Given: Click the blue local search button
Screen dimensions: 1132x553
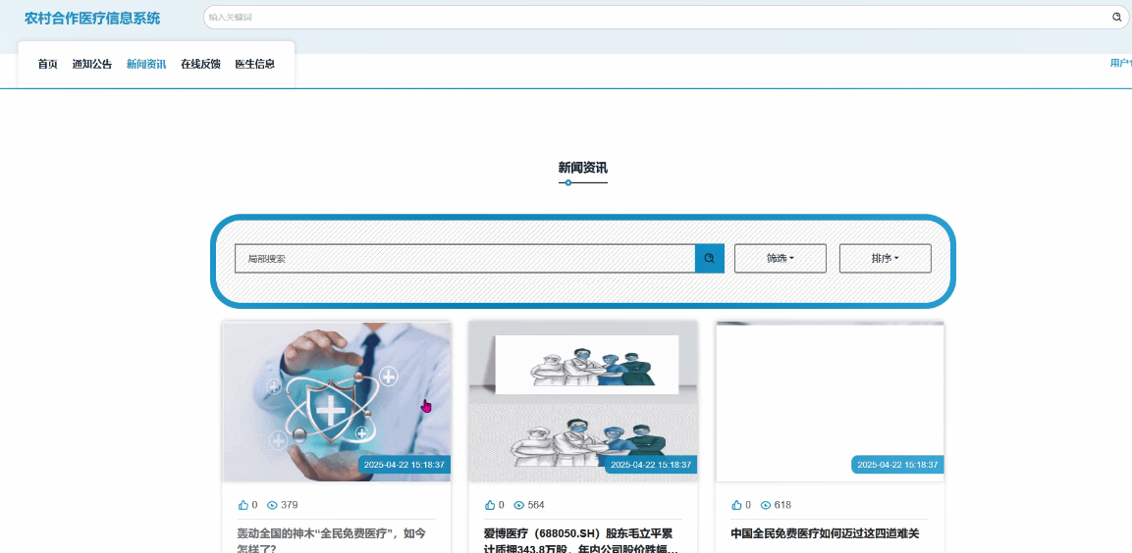Looking at the screenshot, I should (710, 258).
